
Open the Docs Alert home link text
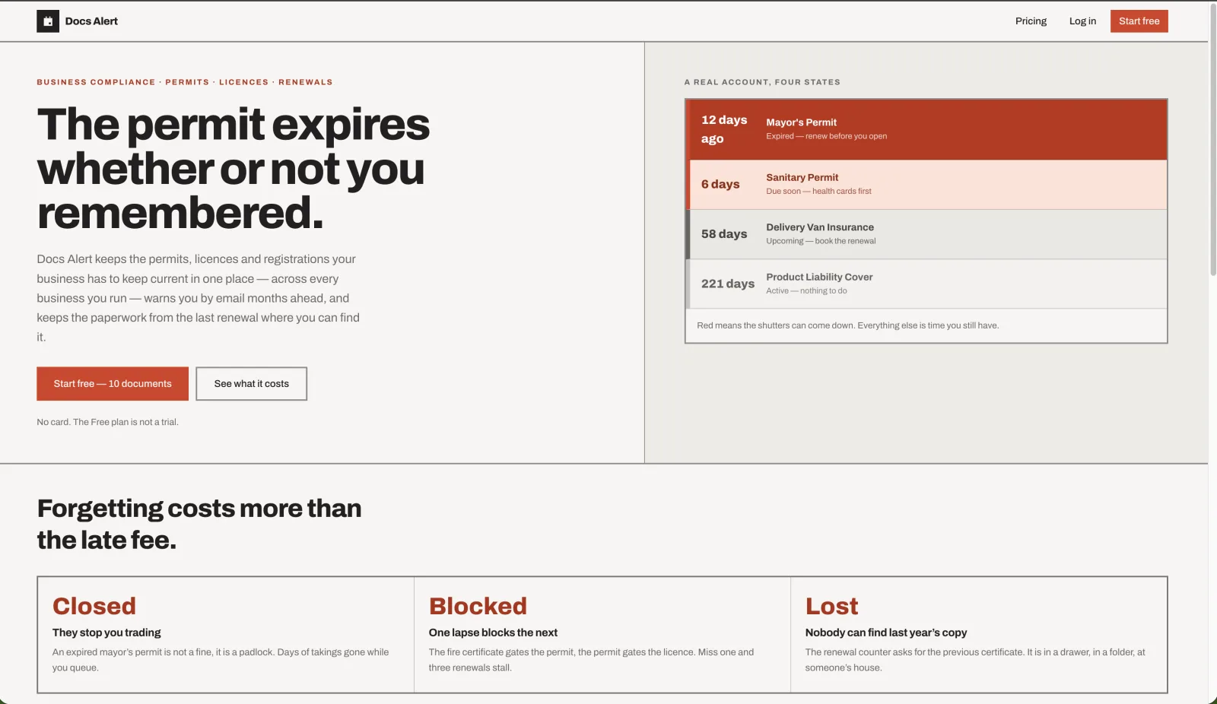click(x=91, y=21)
